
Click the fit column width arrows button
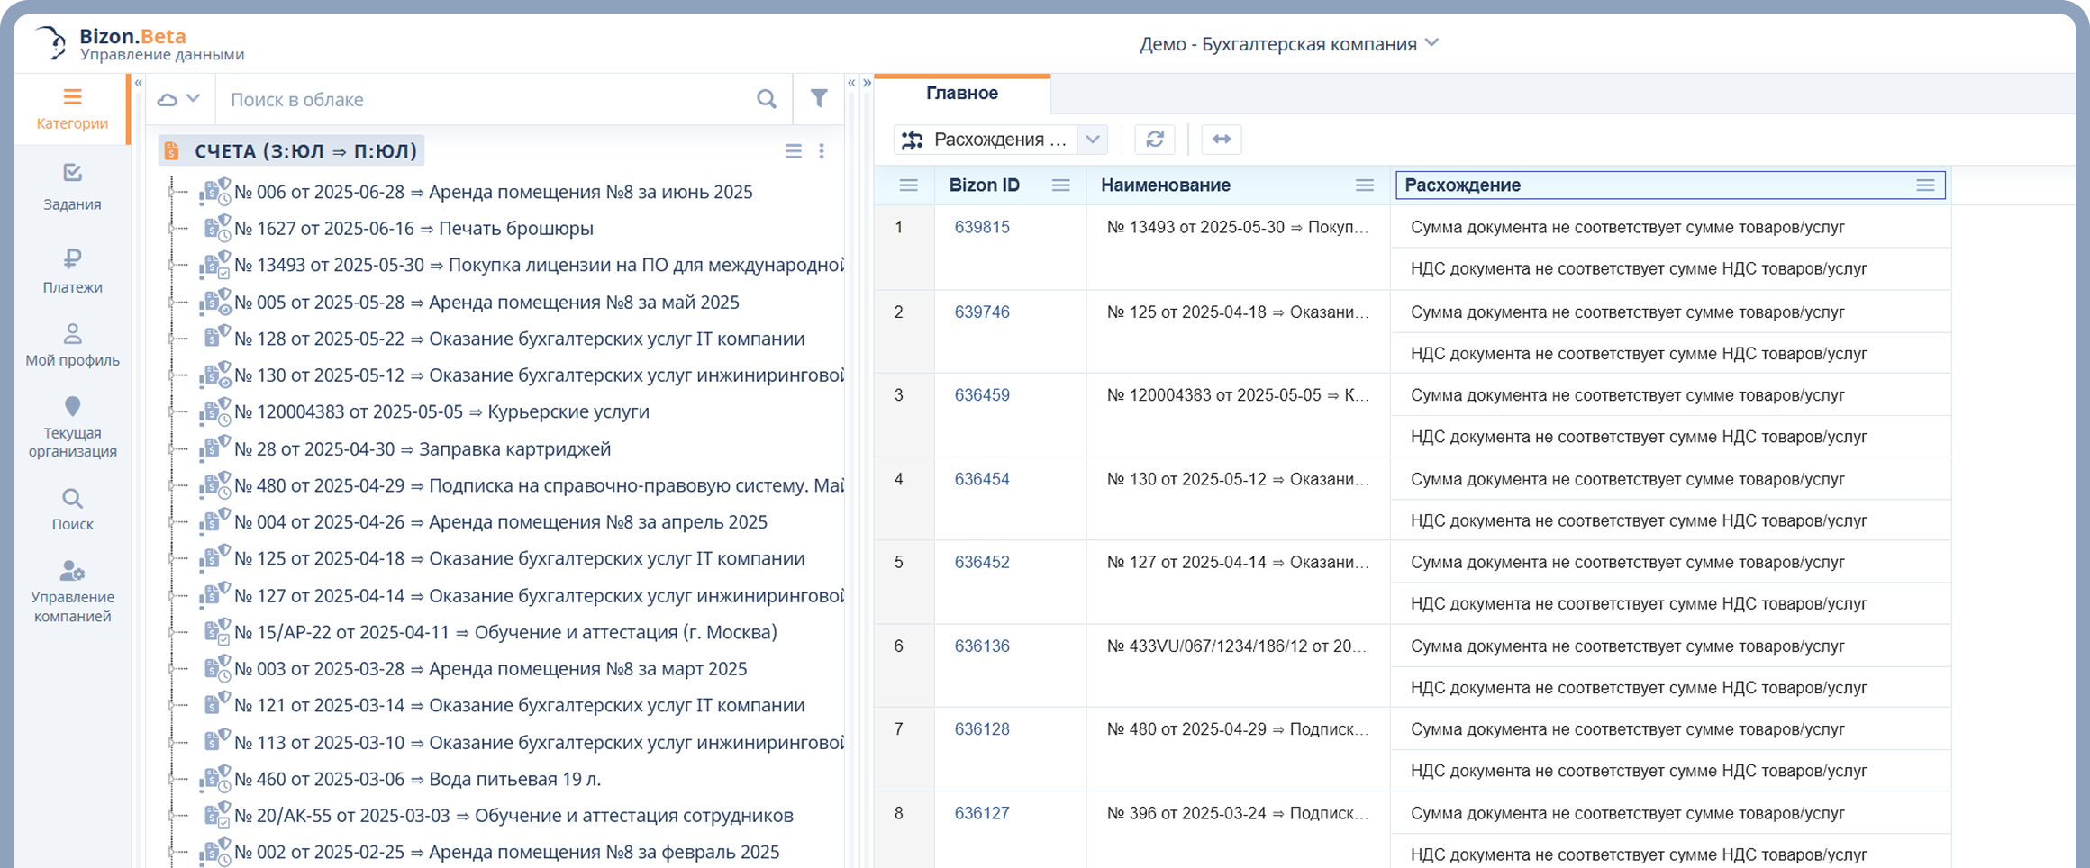coord(1221,140)
